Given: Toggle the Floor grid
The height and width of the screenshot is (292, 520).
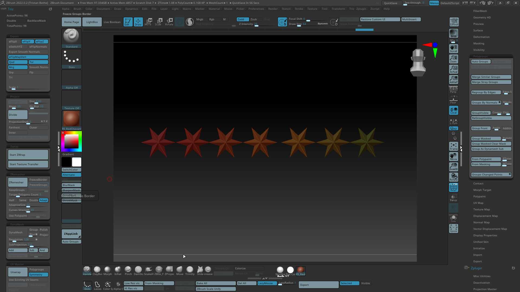Looking at the screenshot, I should point(454,100).
